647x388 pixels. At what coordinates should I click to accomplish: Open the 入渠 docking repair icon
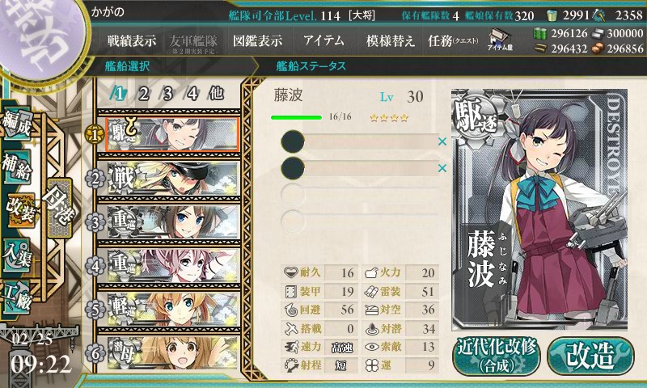[x=17, y=255]
